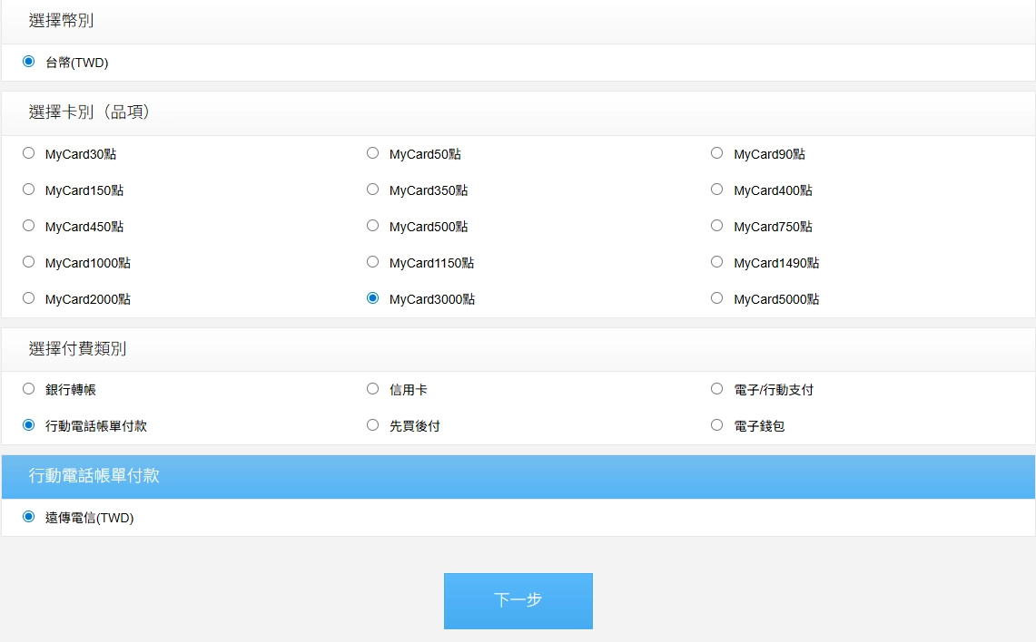
Task: Click the blue 行動電話帳單付款 header bar
Action: coord(518,476)
